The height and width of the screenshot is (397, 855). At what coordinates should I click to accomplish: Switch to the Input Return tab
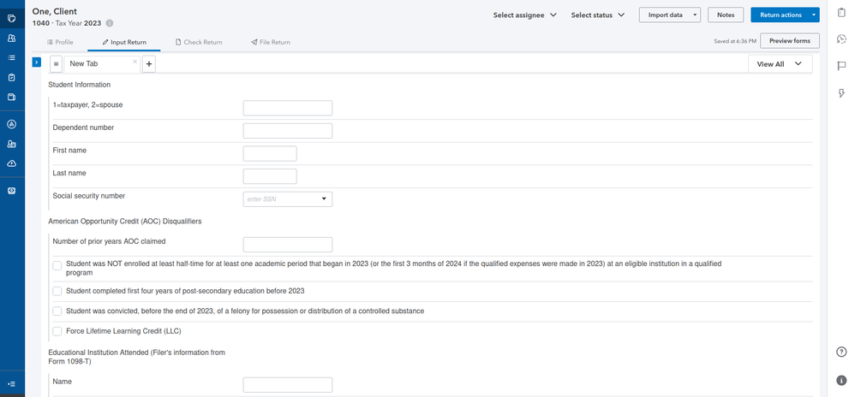(123, 42)
